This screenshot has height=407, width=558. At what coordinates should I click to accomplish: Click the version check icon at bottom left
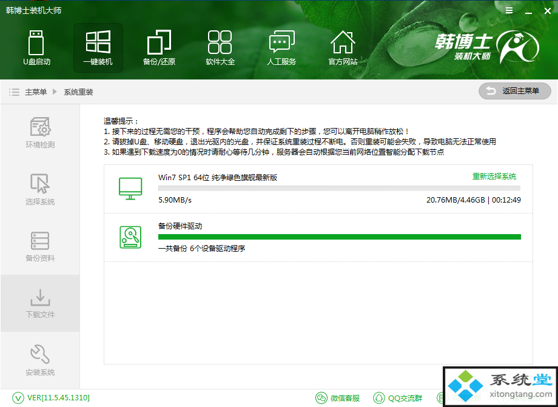[x=18, y=398]
